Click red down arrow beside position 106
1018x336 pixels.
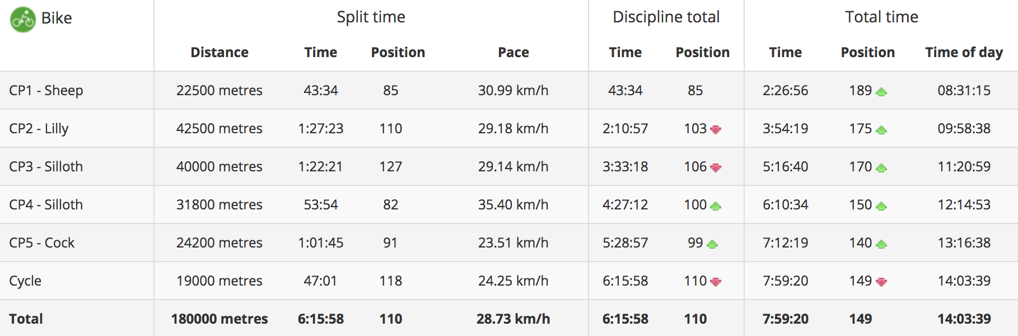point(716,167)
